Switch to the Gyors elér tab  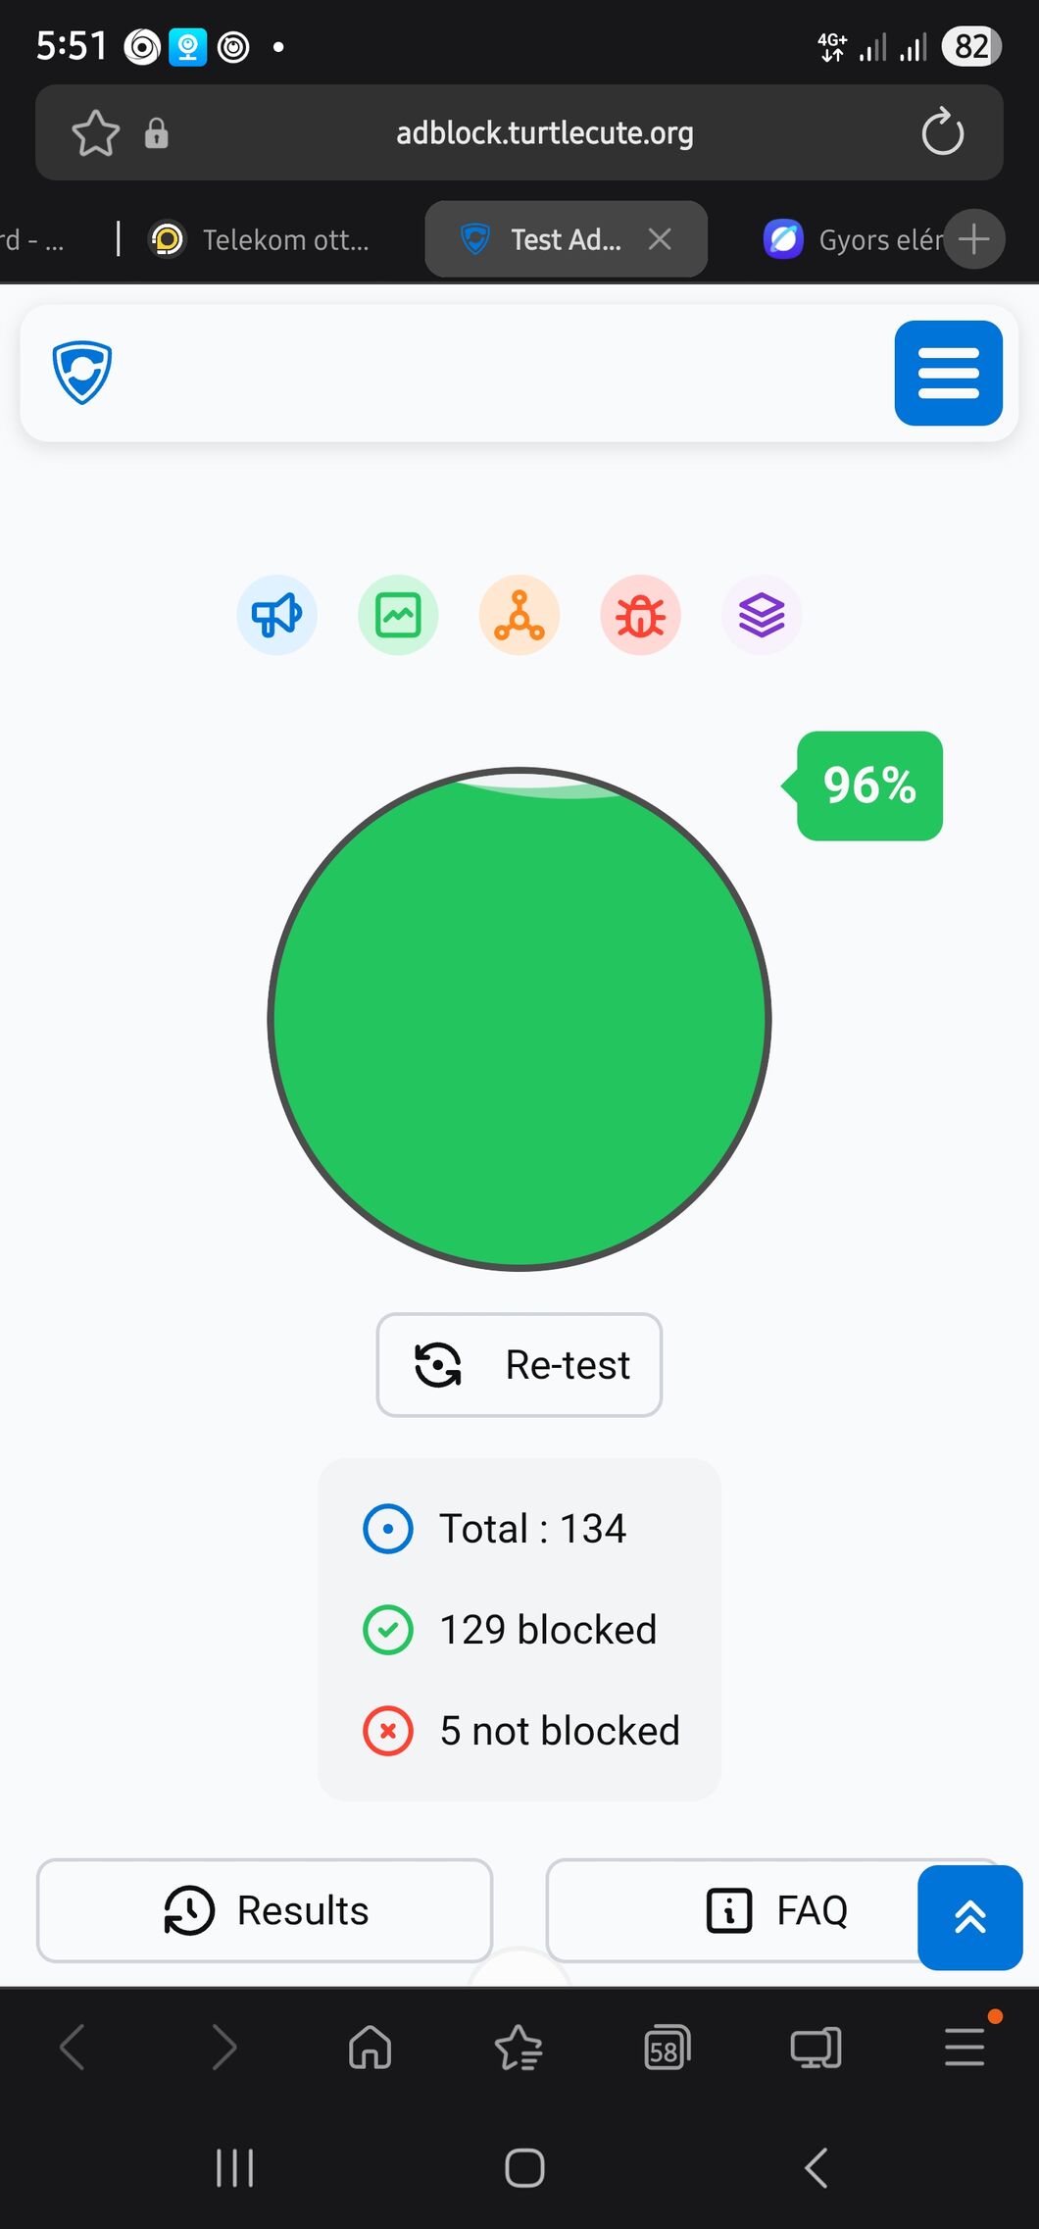coord(853,240)
